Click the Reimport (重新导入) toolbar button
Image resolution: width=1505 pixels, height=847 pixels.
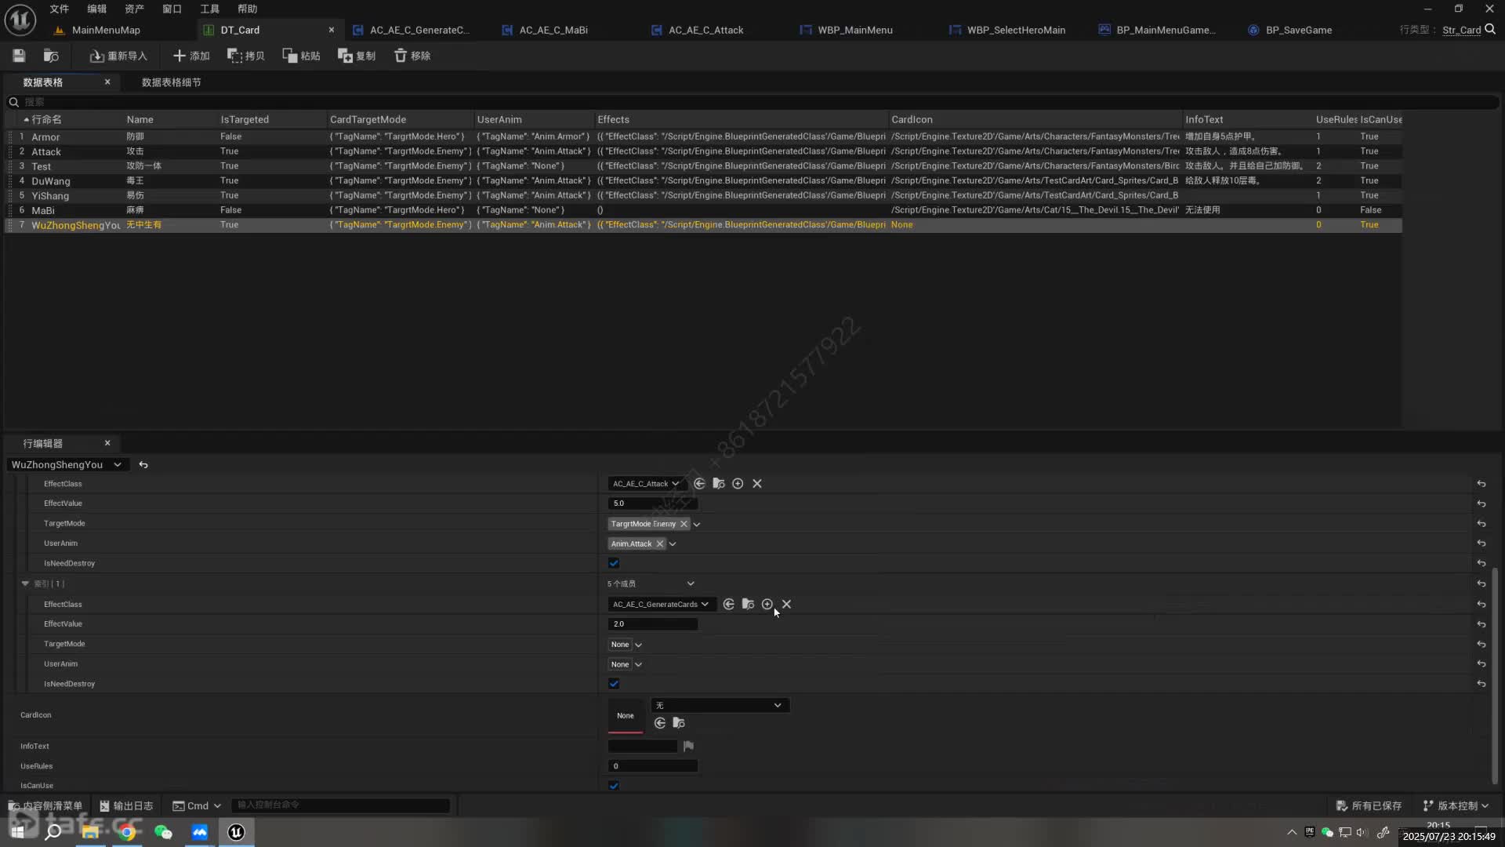point(118,56)
